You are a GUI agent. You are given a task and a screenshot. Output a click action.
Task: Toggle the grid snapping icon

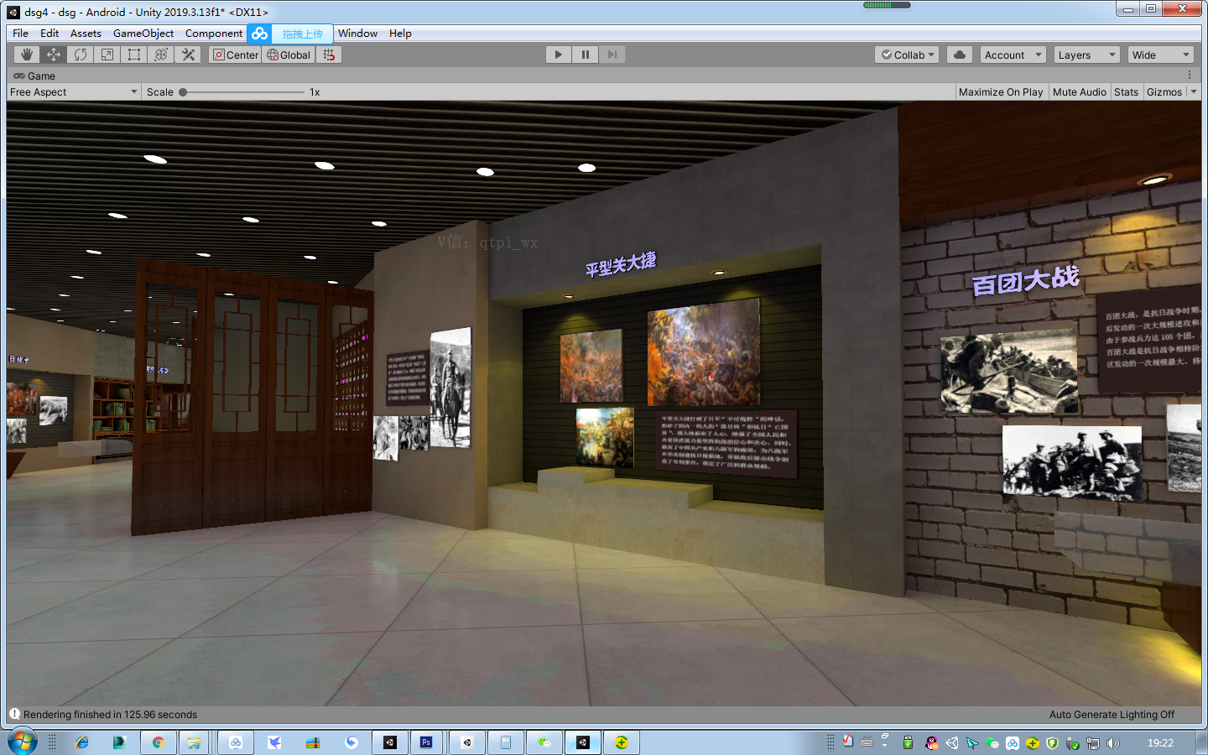click(x=329, y=55)
